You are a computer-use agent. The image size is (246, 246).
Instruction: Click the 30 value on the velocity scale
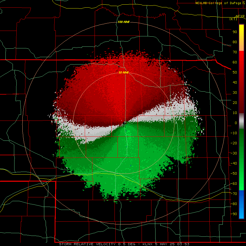[235, 93]
